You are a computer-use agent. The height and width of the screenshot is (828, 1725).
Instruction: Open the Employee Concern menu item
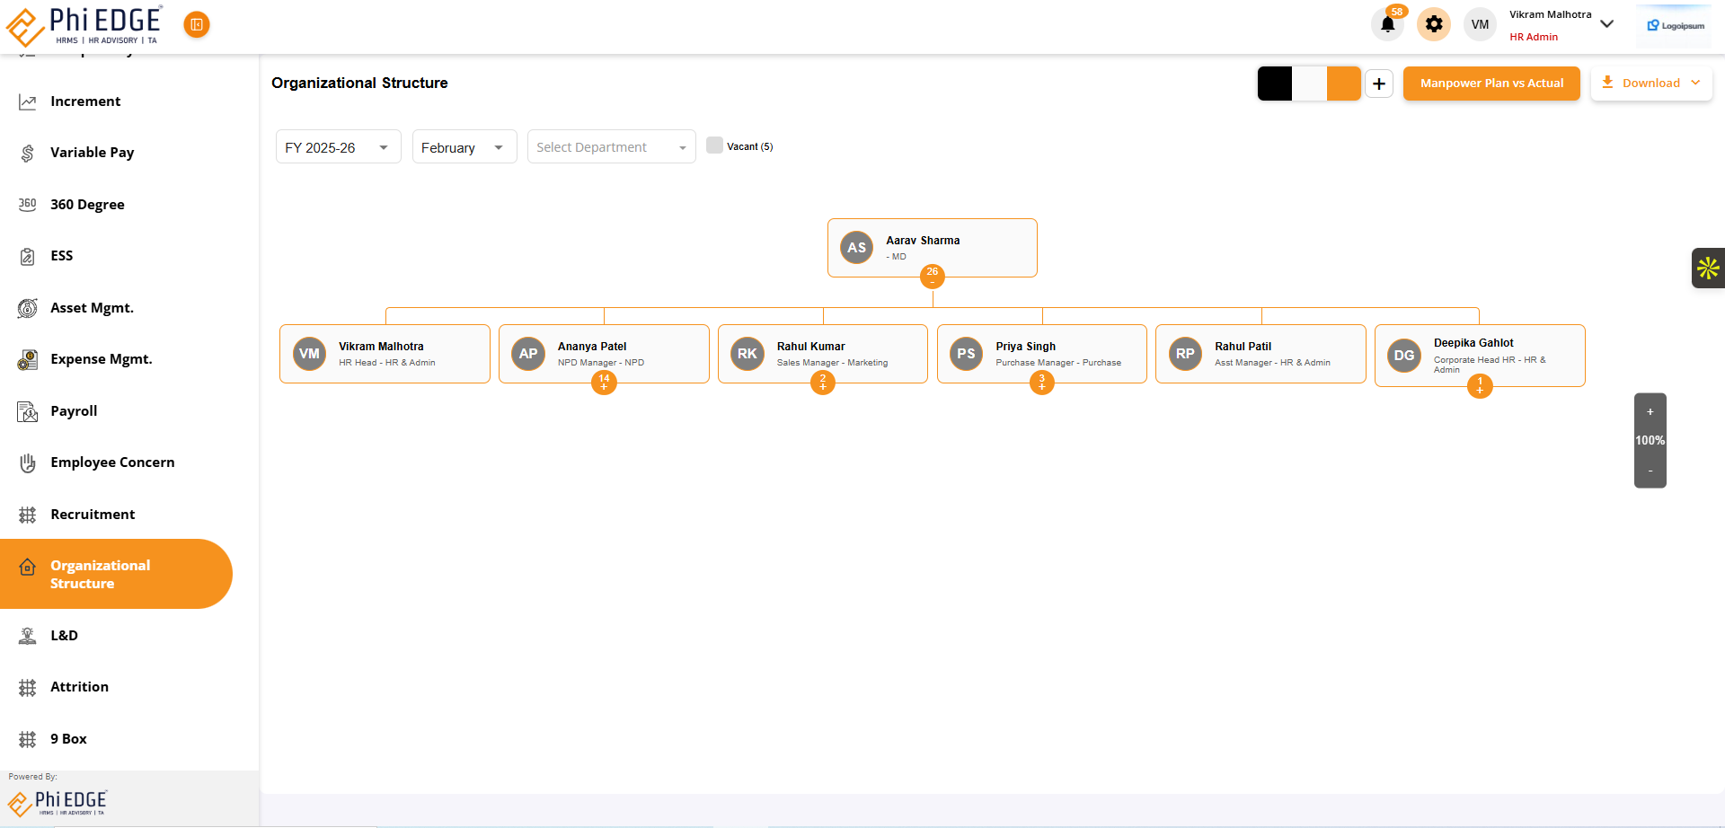coord(112,462)
